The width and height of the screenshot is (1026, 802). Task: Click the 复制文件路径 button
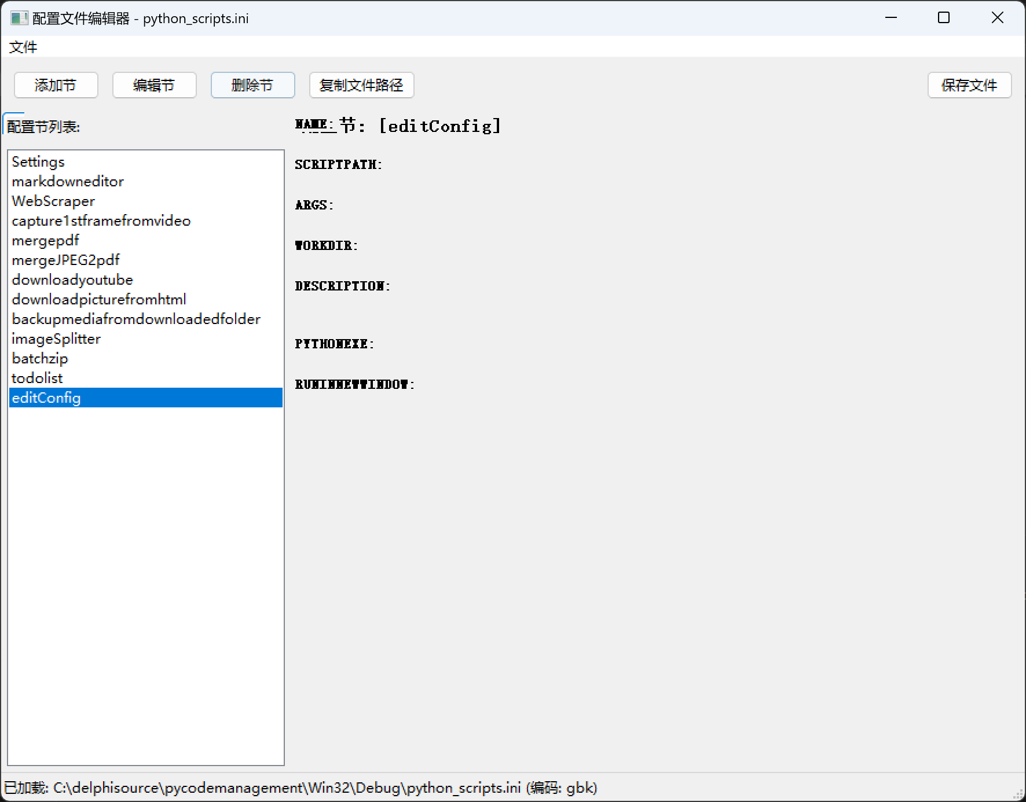pyautogui.click(x=361, y=85)
